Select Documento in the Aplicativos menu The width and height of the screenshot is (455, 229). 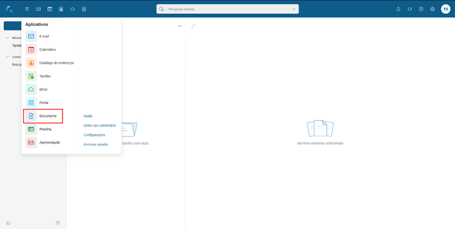coord(43,116)
